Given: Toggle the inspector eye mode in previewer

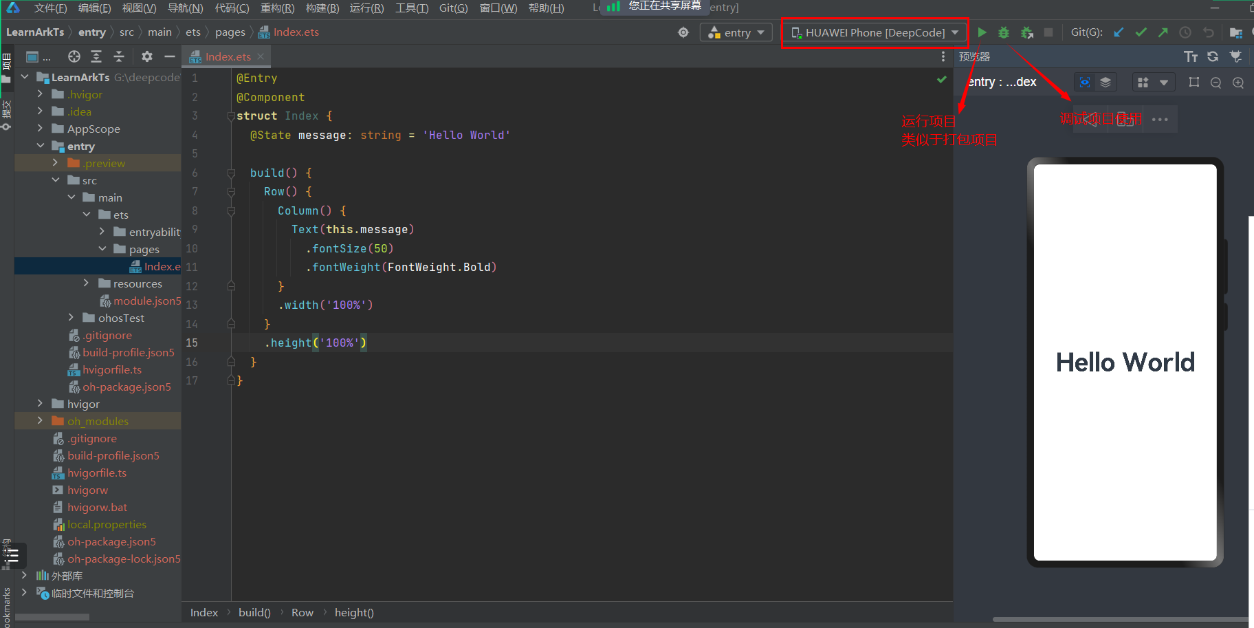Looking at the screenshot, I should [1085, 83].
